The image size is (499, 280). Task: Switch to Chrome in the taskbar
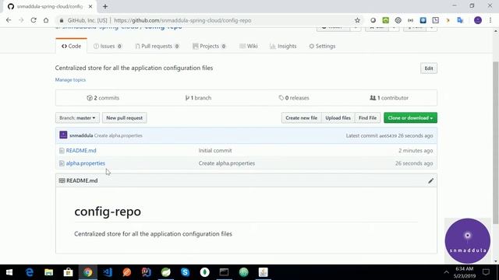(88, 272)
